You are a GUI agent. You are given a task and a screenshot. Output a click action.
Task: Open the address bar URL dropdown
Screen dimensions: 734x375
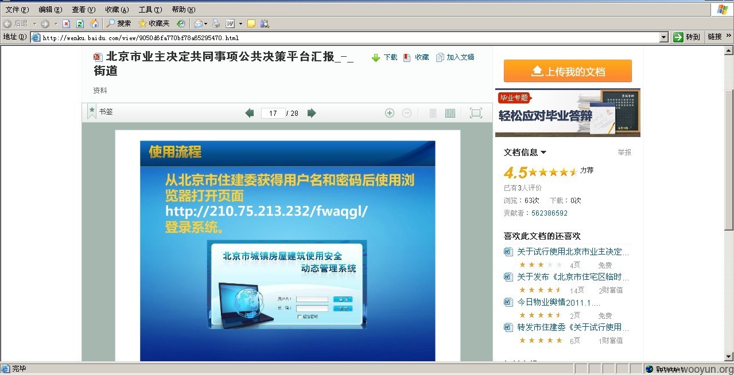664,37
